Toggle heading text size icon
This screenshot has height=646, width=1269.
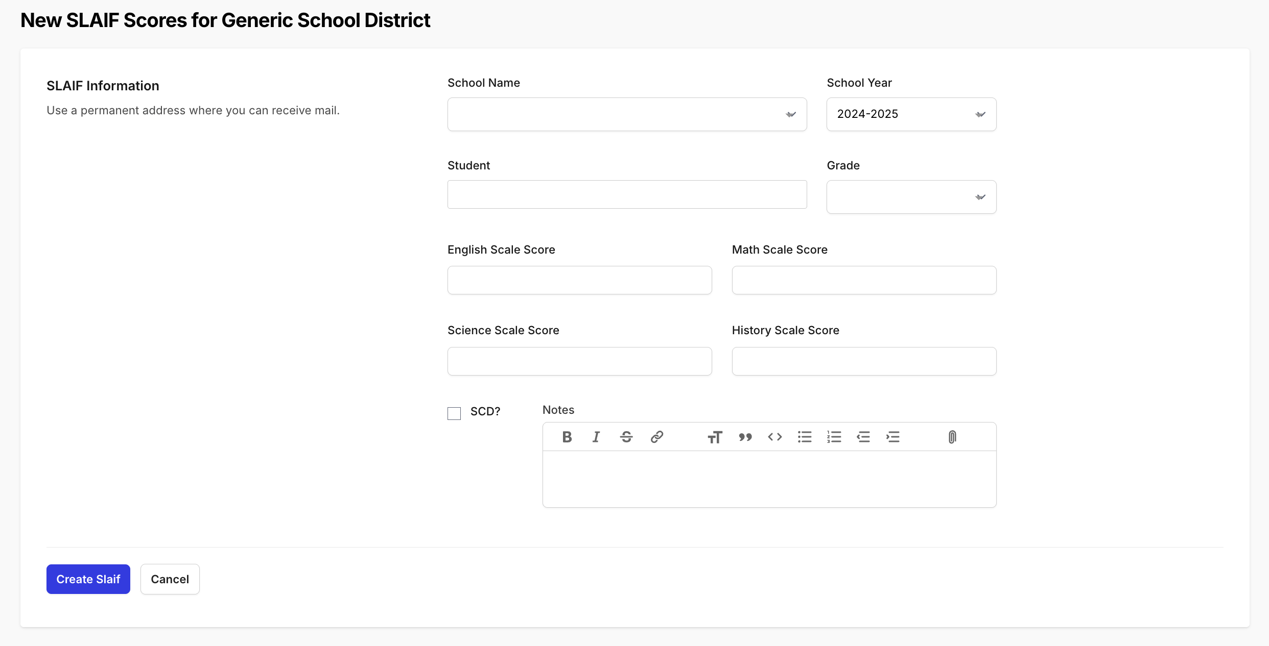715,437
